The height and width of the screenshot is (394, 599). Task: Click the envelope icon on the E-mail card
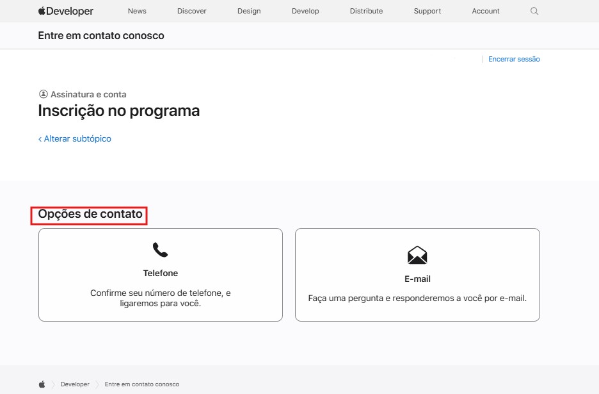417,255
